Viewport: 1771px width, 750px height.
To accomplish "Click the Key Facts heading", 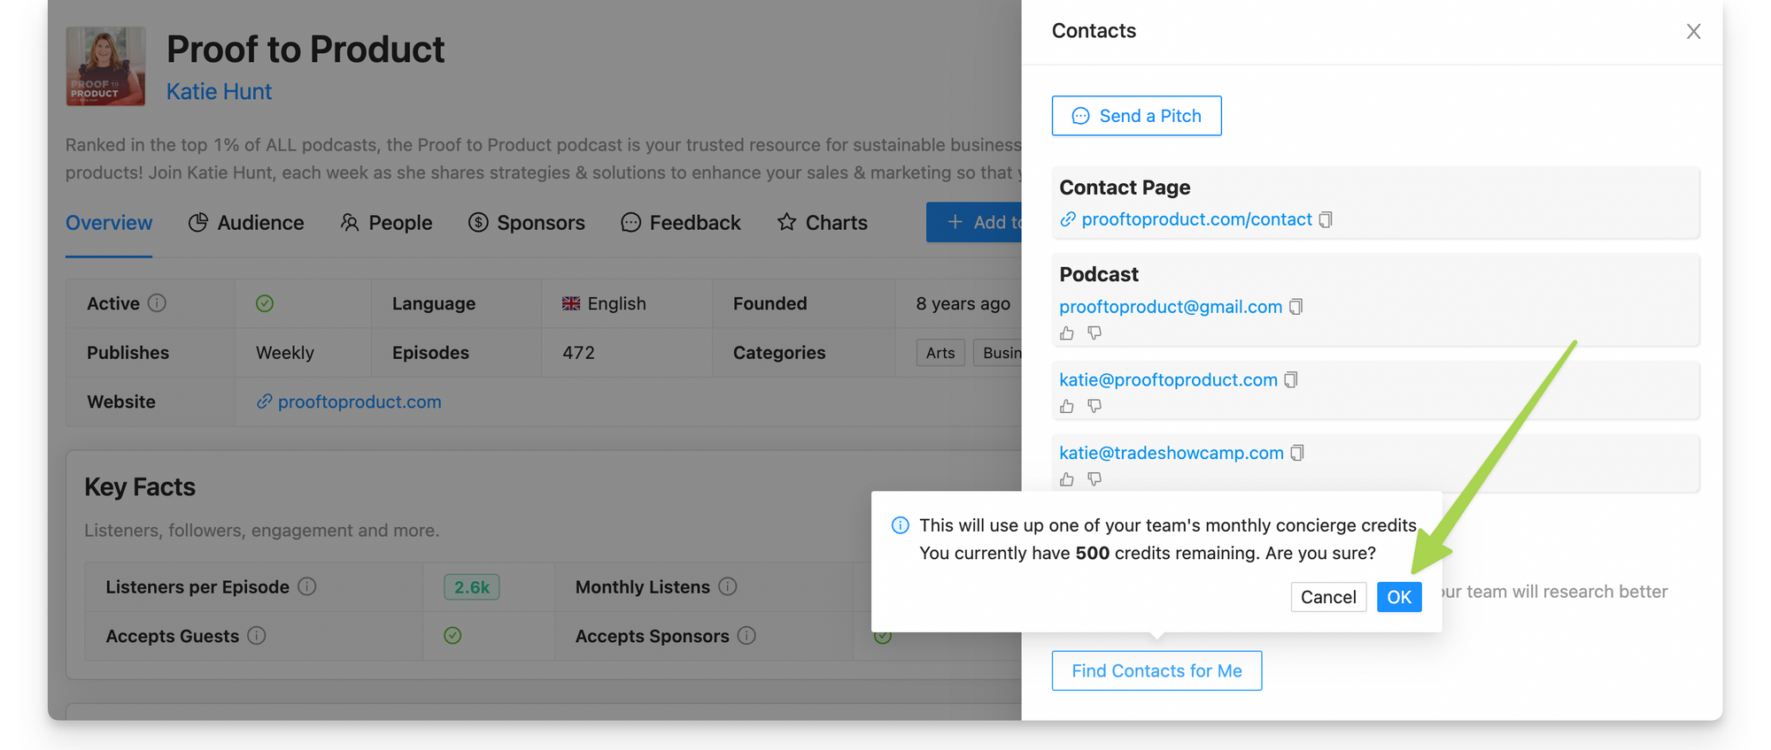I will [x=140, y=486].
